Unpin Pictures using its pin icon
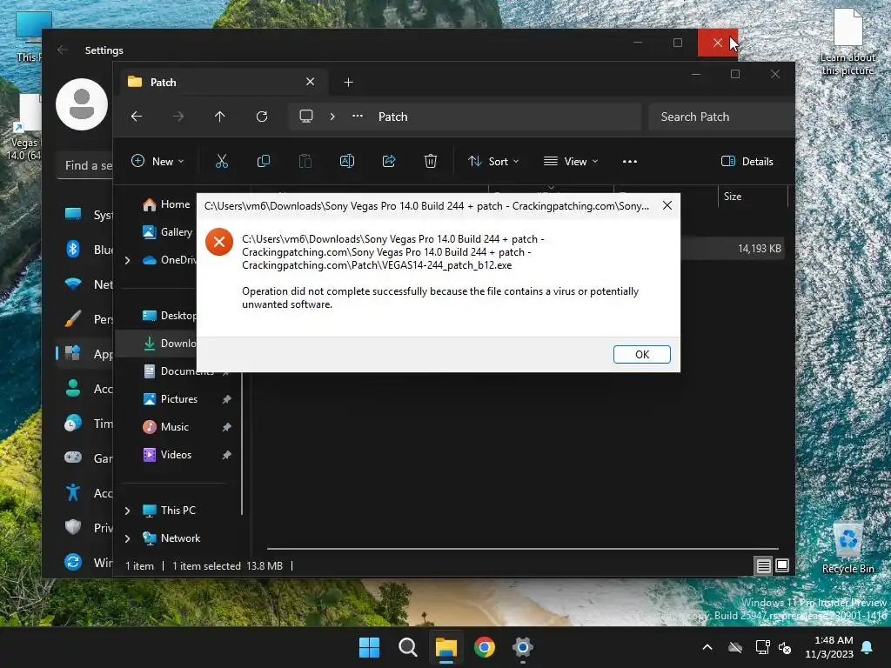 click(227, 399)
